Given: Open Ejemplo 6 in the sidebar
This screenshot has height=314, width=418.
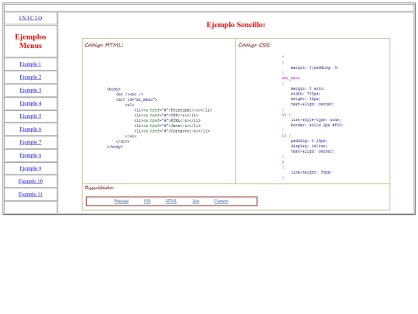Looking at the screenshot, I should tap(30, 129).
